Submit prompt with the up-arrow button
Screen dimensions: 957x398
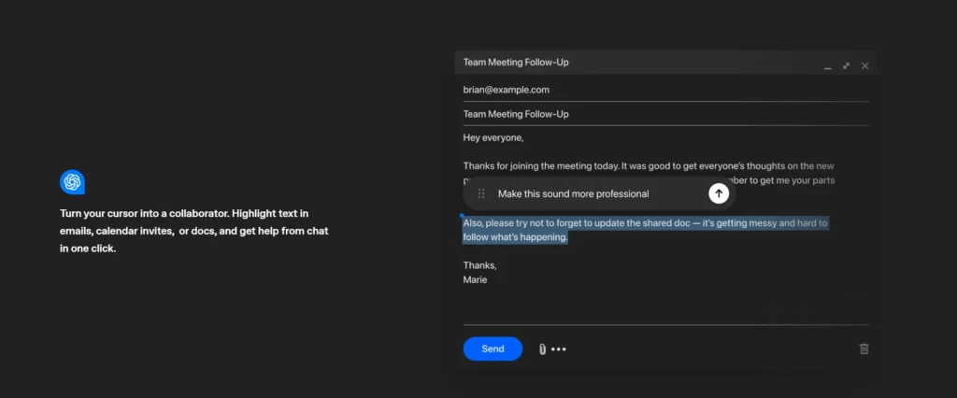[x=719, y=193]
